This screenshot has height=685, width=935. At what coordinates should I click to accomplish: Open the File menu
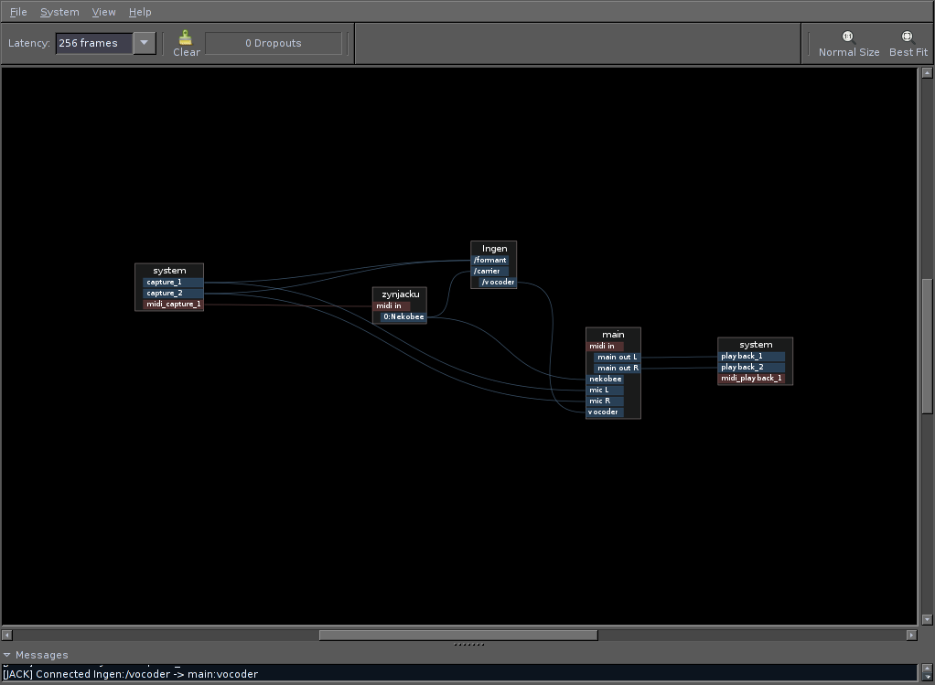click(x=18, y=12)
